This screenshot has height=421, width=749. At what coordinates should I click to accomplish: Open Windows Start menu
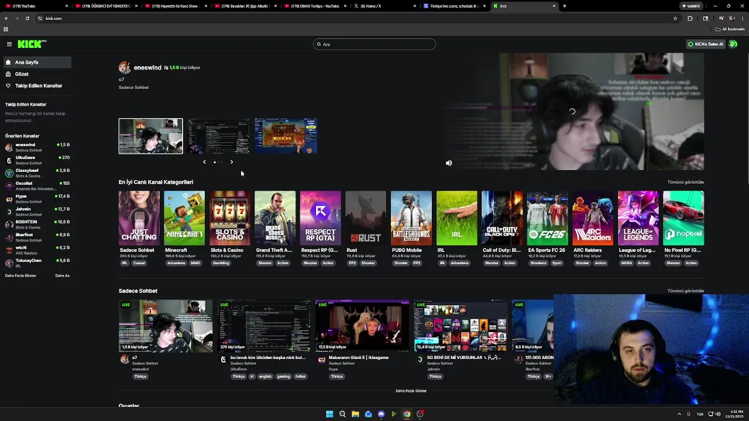pyautogui.click(x=329, y=414)
